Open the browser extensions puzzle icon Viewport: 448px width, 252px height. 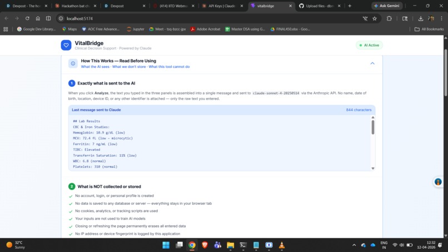pos(389,18)
